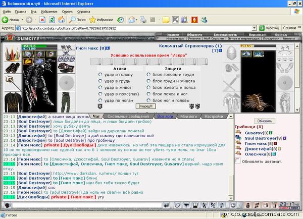Screen dimensions: 303x219
Task: Click the 'Выход' exit menu item
Action: [x=281, y=35]
